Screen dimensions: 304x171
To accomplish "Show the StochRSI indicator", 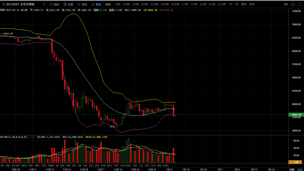I will (x=126, y=166).
